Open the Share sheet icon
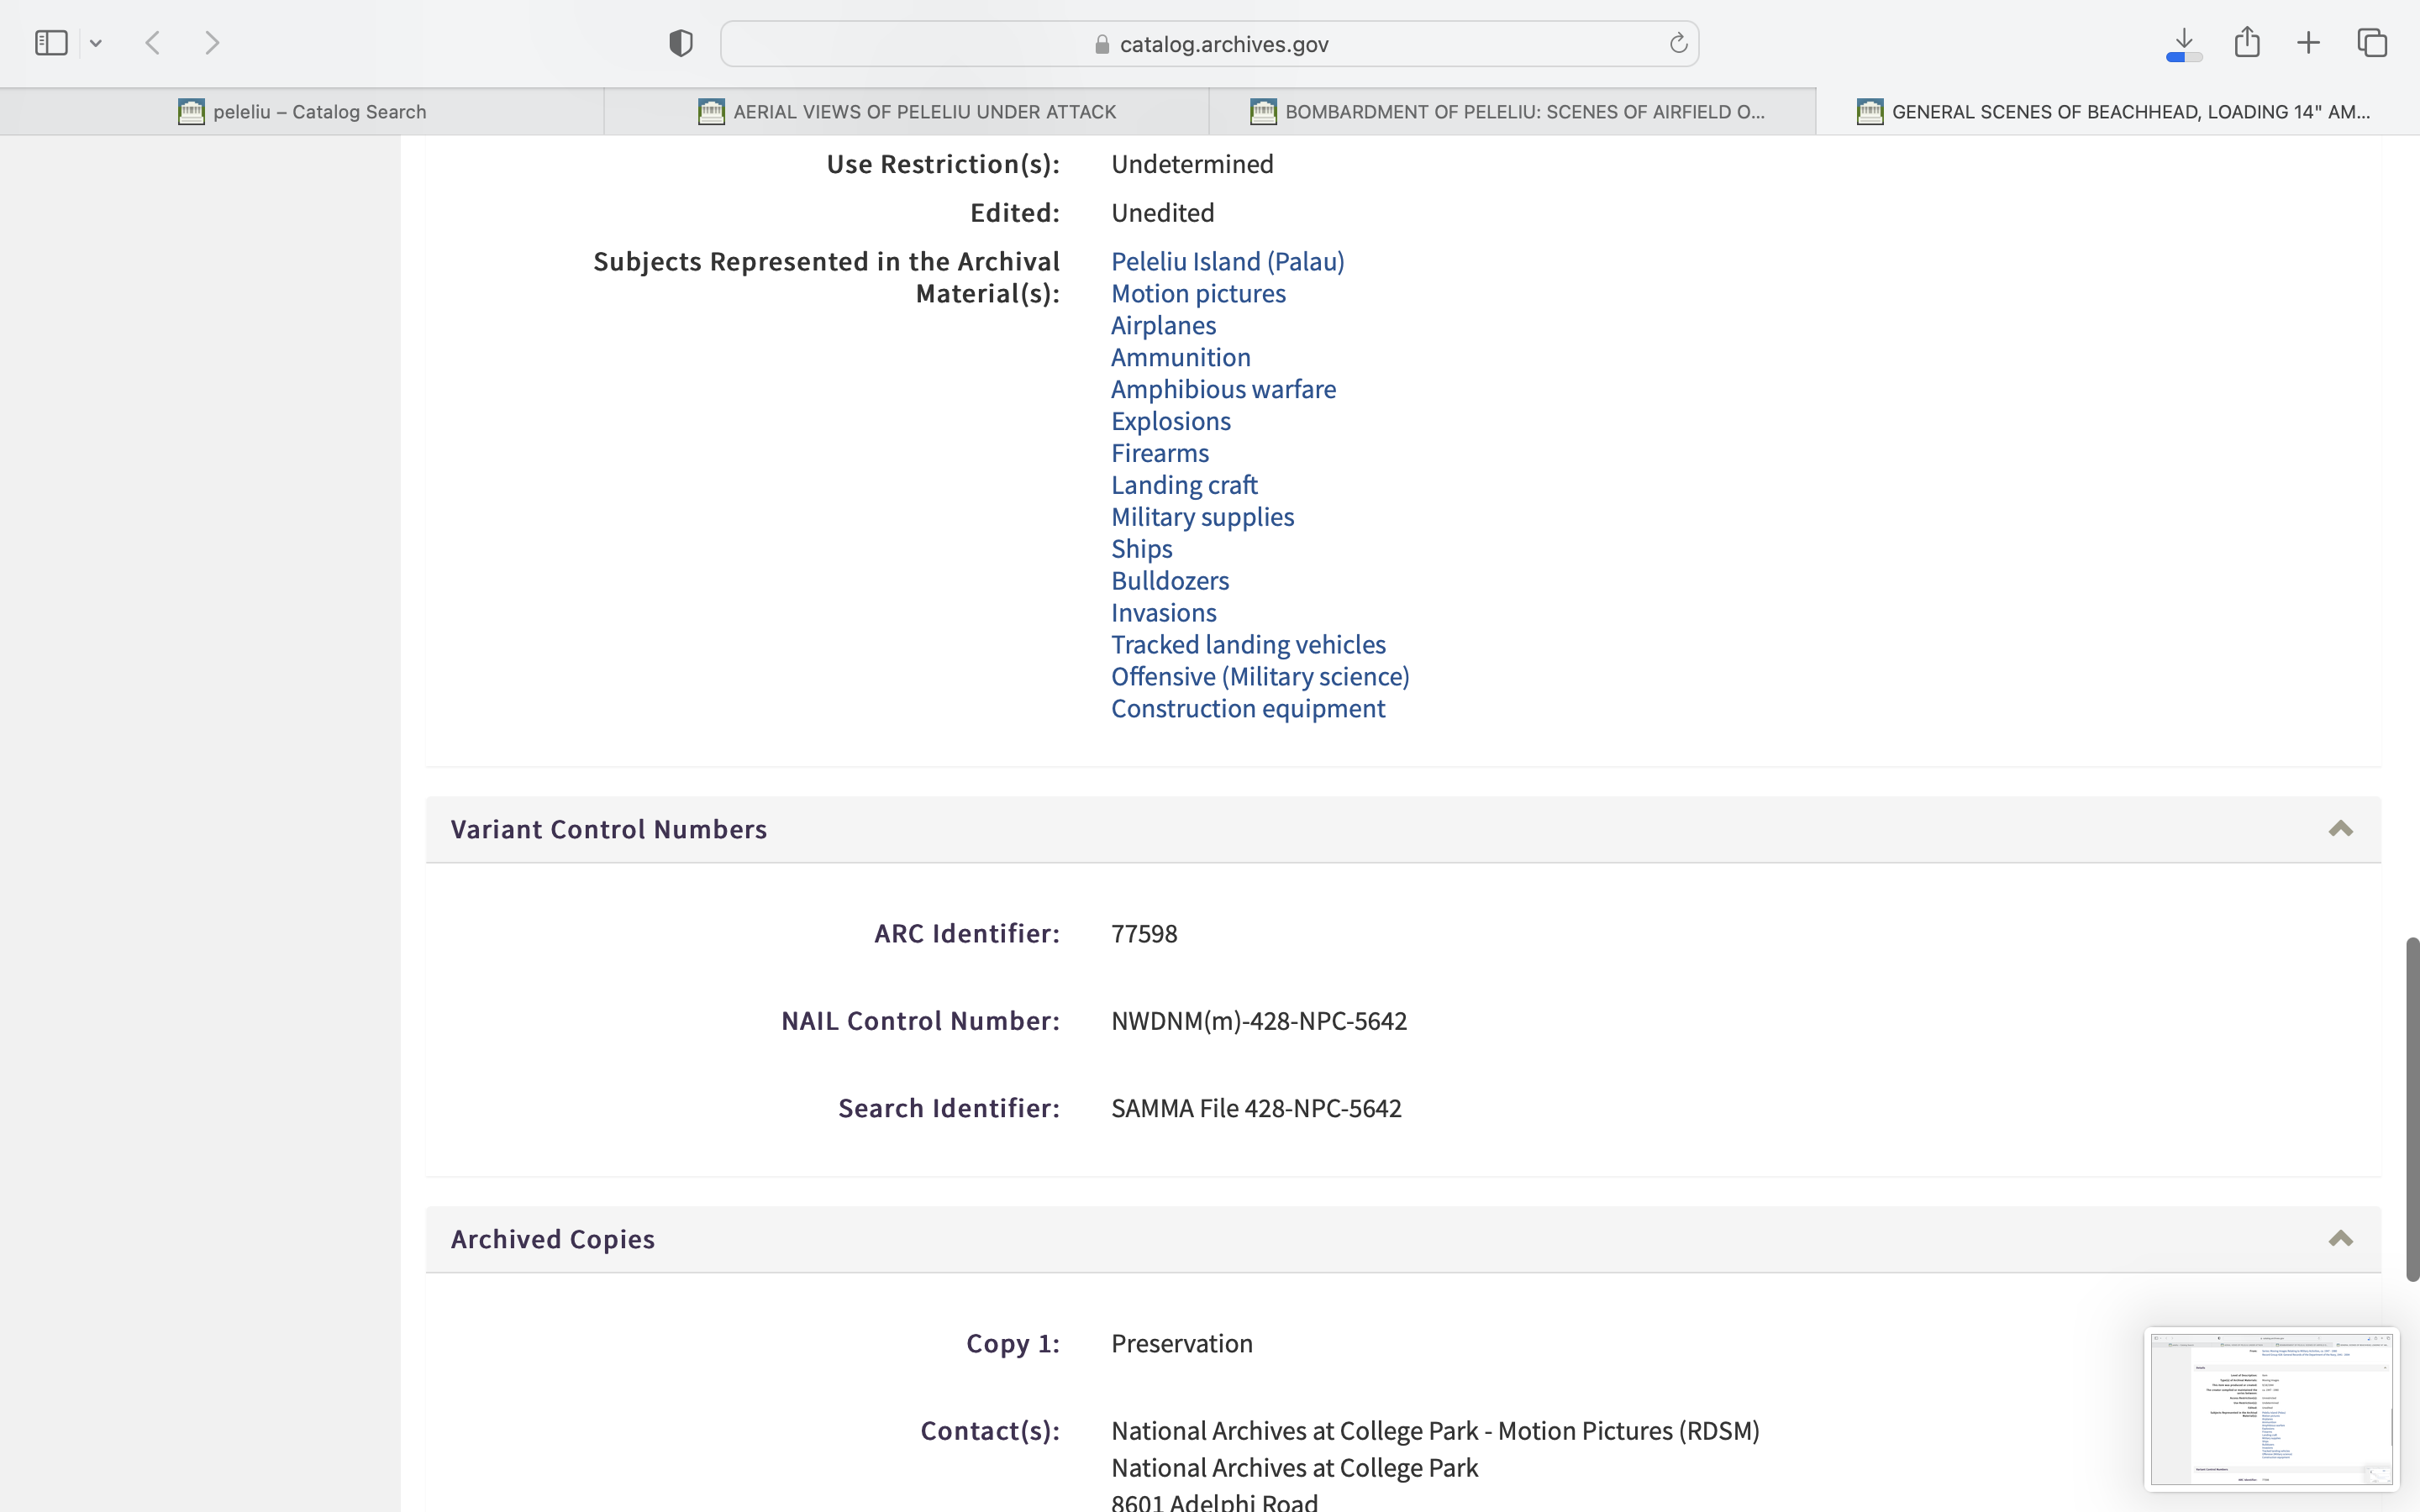 pyautogui.click(x=2247, y=42)
